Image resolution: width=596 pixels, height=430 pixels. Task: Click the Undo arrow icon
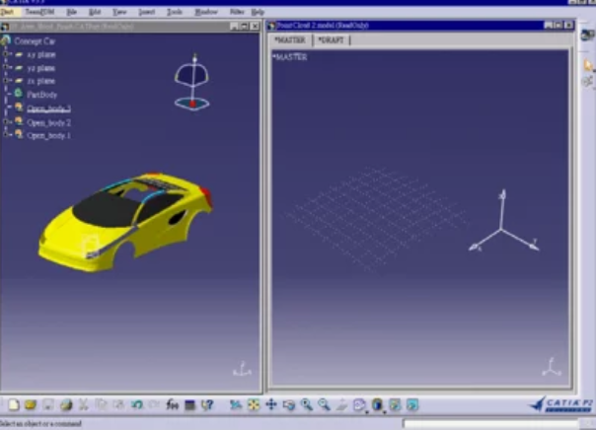[137, 404]
